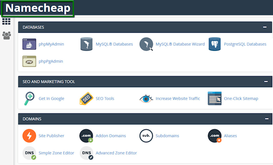This screenshot has height=165, width=273.
Task: Open the Simple Zone Editor link
Action: click(57, 153)
